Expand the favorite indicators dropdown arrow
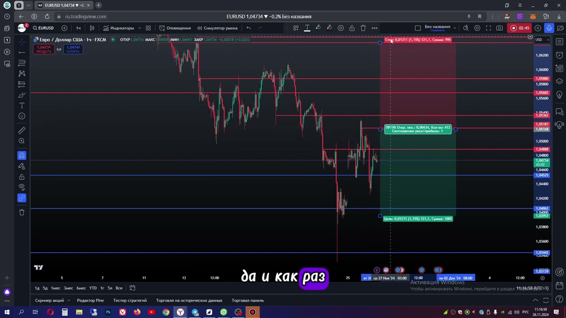Screen dimensions: 566x318 [139, 28]
